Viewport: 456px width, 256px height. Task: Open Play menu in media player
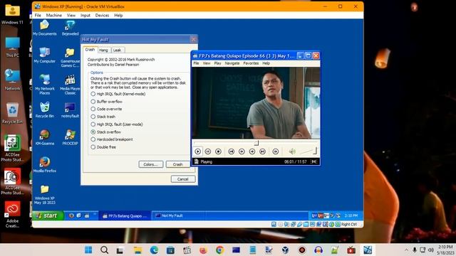[217, 63]
